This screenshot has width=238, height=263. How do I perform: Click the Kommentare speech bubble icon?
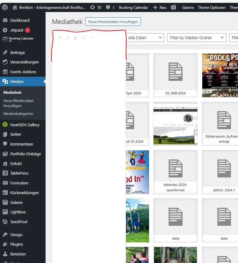click(5, 144)
